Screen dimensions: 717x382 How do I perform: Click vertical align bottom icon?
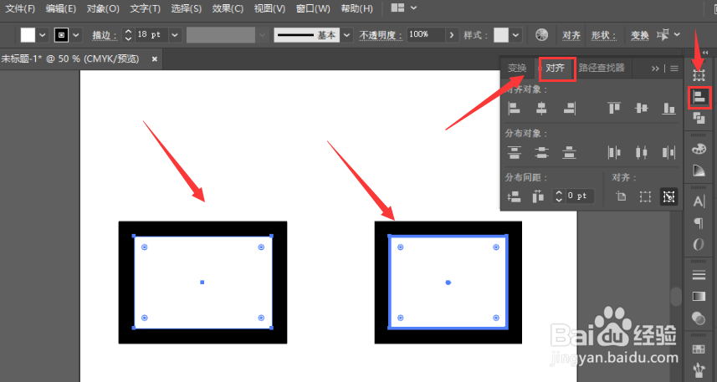point(669,109)
